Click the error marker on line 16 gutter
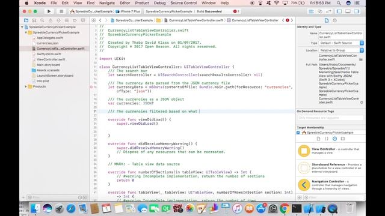 91,87
